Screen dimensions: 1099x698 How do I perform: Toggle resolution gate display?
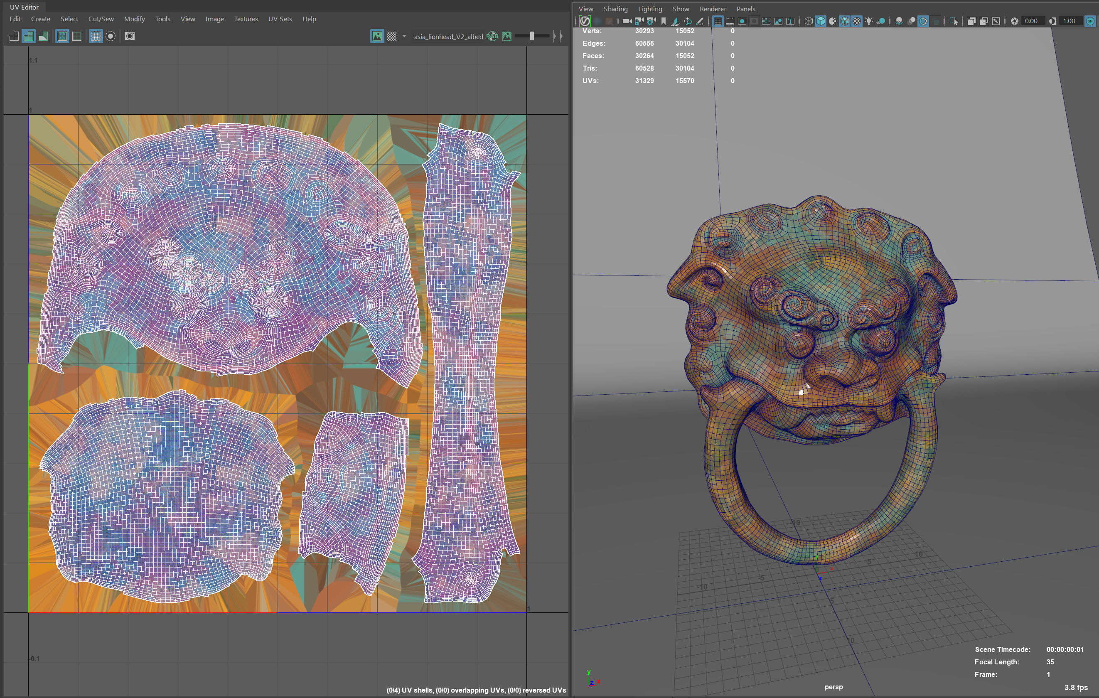pos(742,21)
